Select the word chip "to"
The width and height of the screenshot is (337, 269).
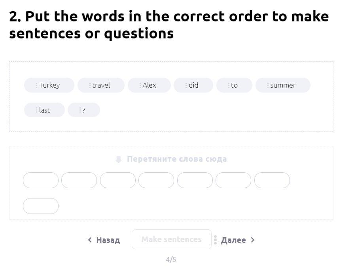234,85
